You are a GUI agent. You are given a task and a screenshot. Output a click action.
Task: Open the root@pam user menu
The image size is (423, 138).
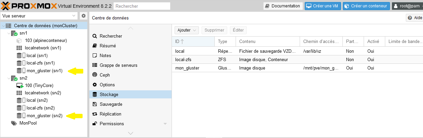[x=407, y=6]
